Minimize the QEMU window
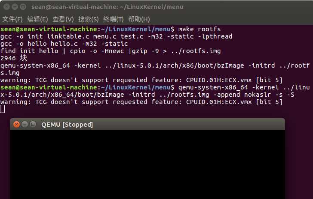 (x=24, y=125)
